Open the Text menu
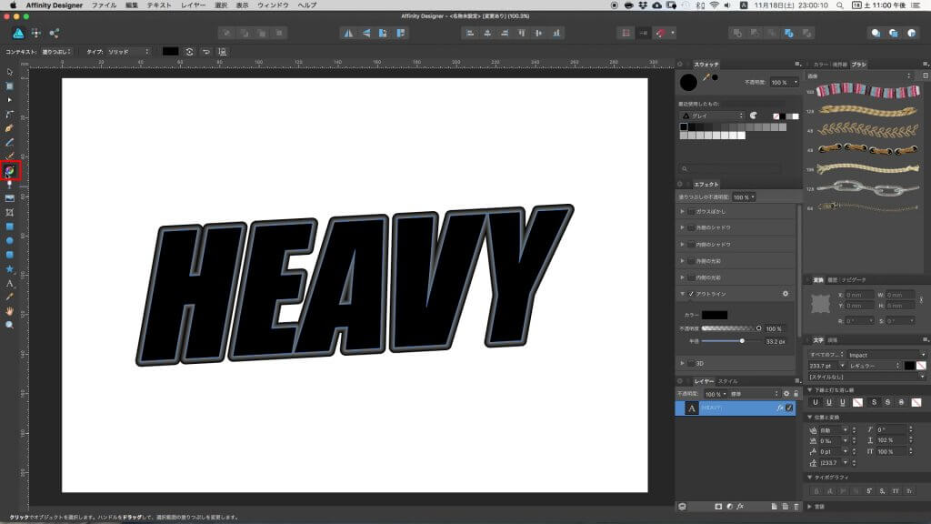 click(159, 5)
